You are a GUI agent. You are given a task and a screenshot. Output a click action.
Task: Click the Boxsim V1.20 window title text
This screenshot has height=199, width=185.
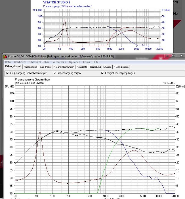[61, 57]
